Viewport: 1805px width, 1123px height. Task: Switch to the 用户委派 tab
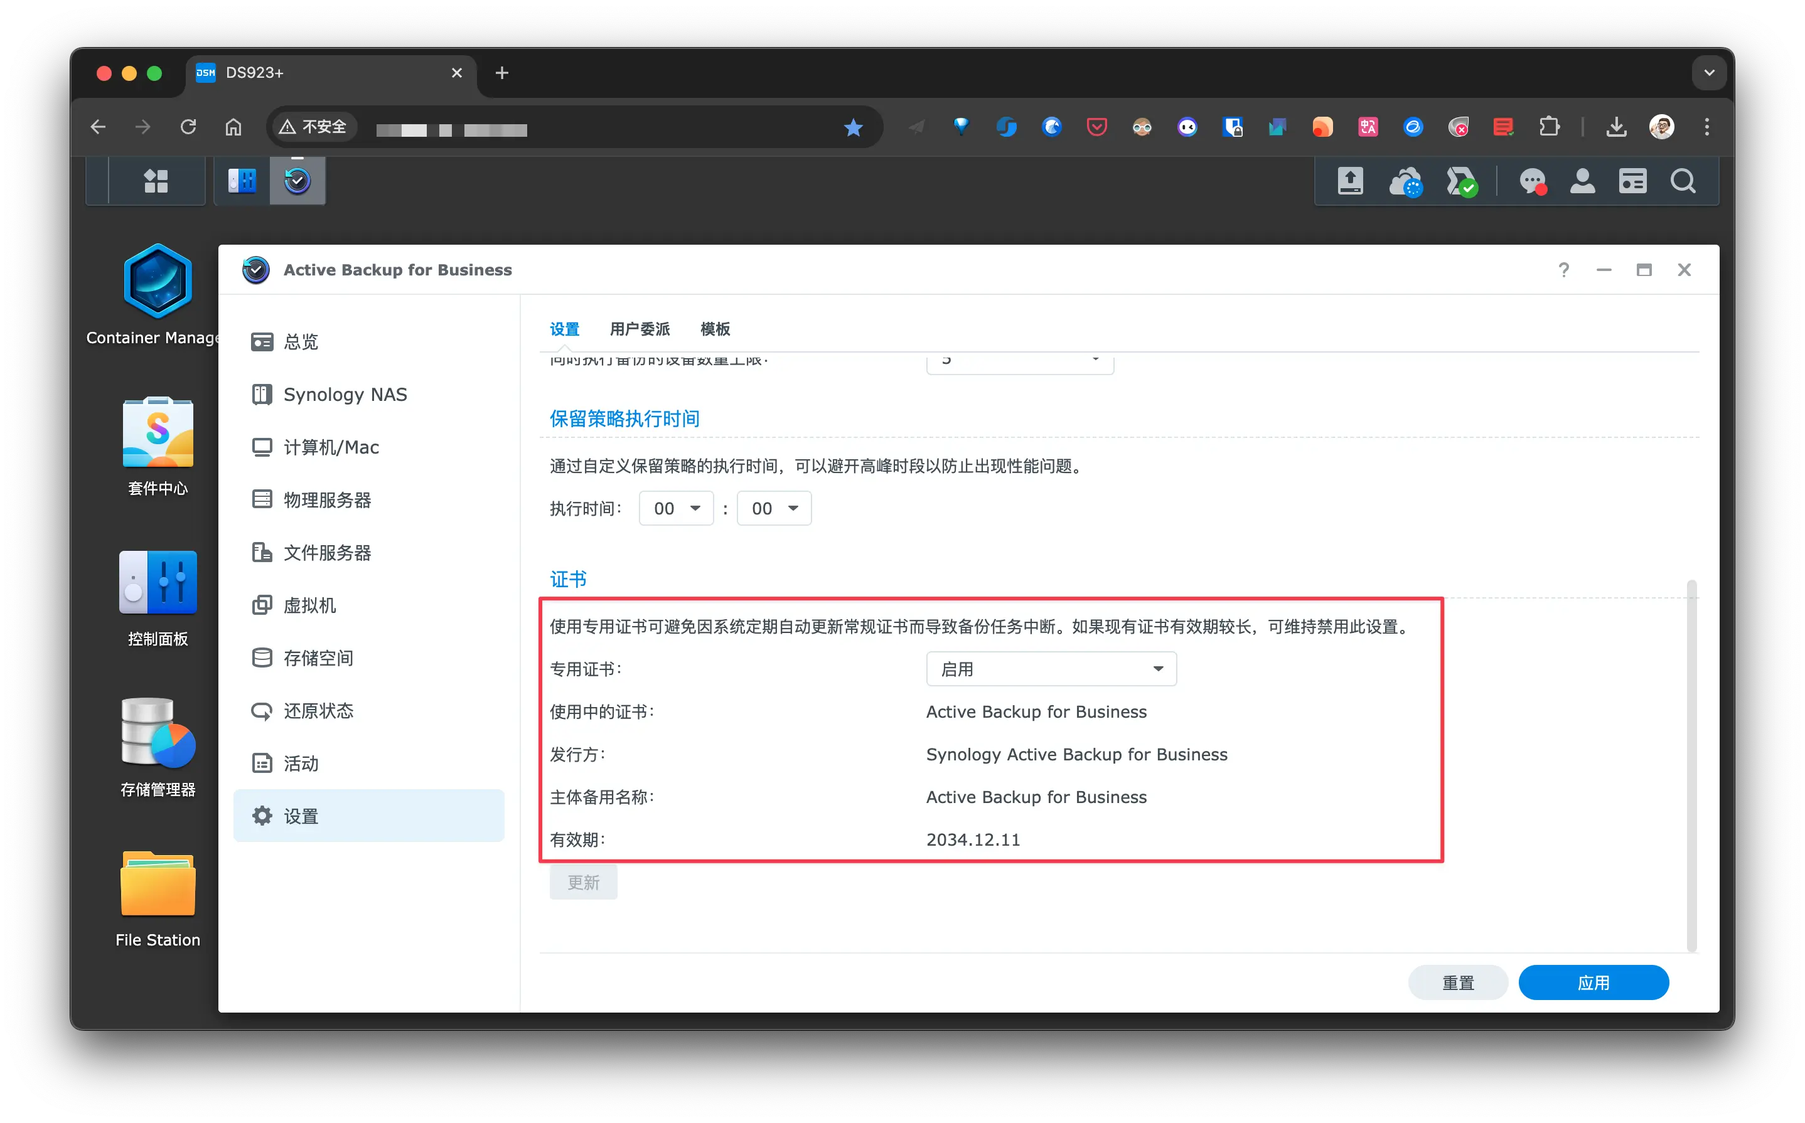pos(639,329)
